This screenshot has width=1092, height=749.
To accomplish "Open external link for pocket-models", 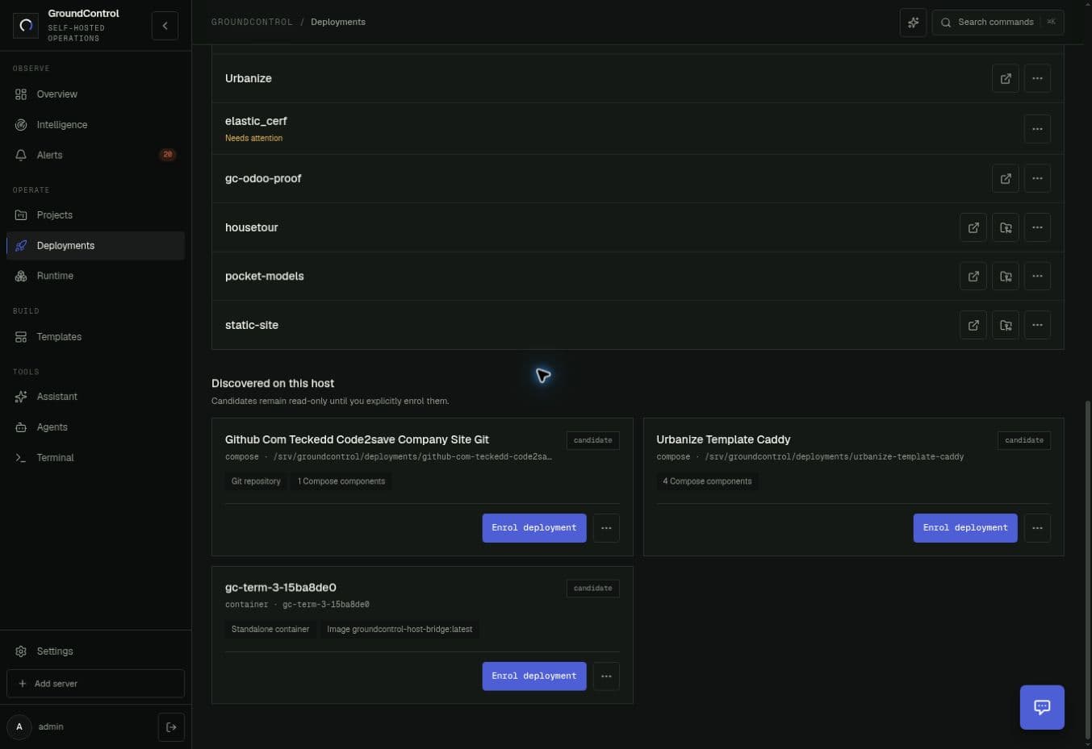I will click(x=973, y=277).
